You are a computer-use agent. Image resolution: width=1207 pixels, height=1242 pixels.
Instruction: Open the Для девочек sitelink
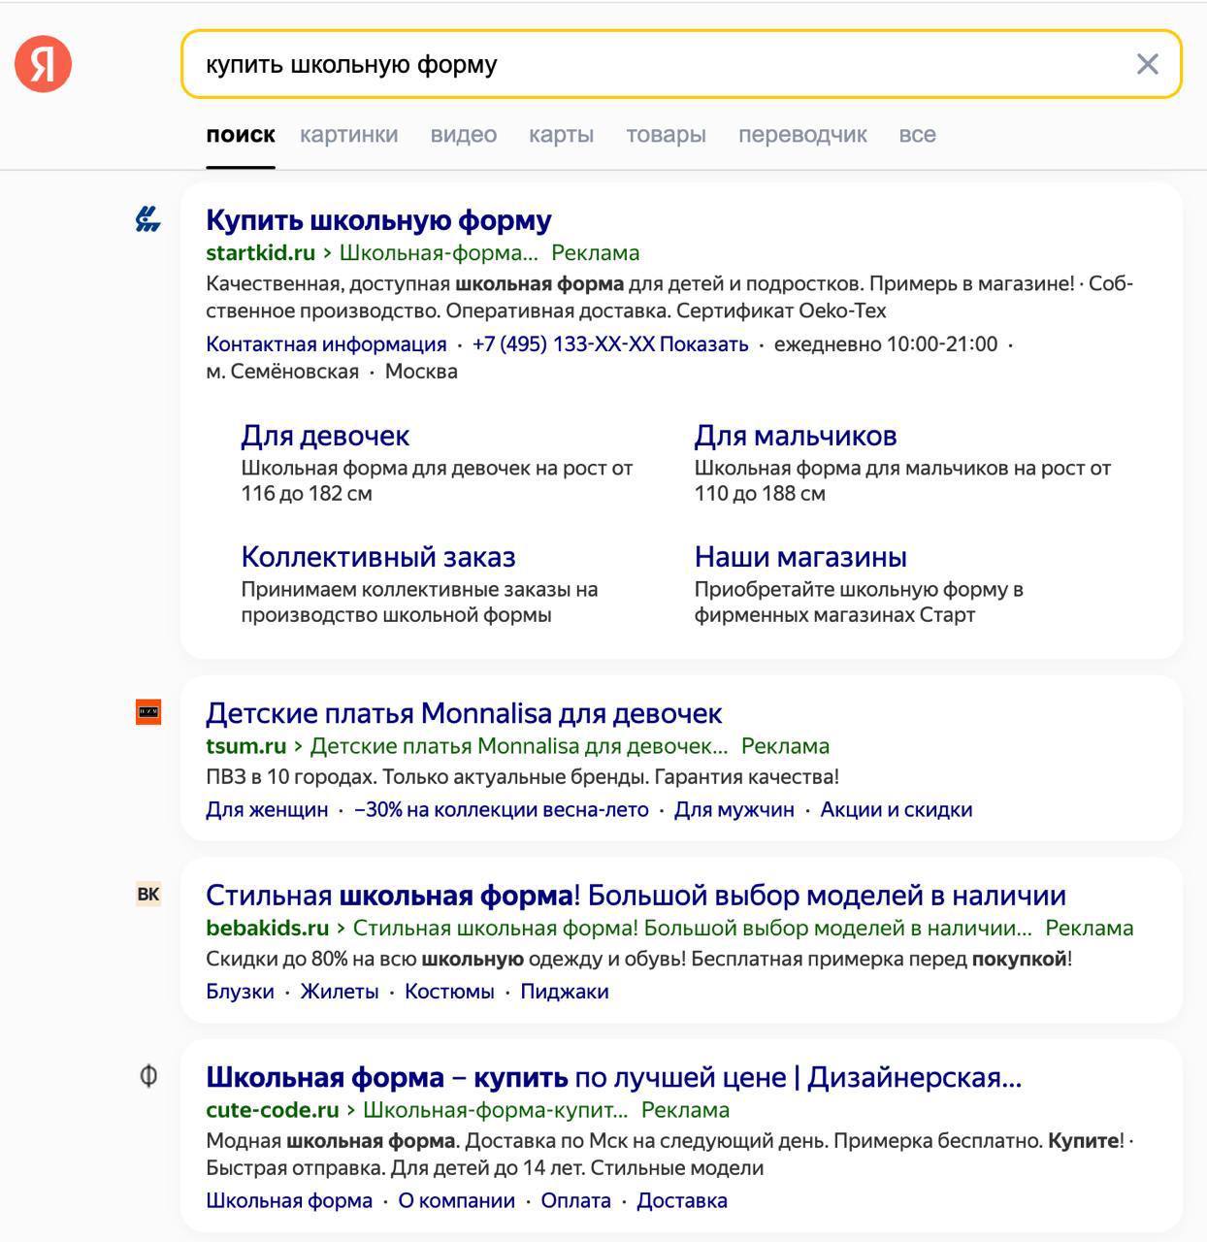click(x=325, y=435)
